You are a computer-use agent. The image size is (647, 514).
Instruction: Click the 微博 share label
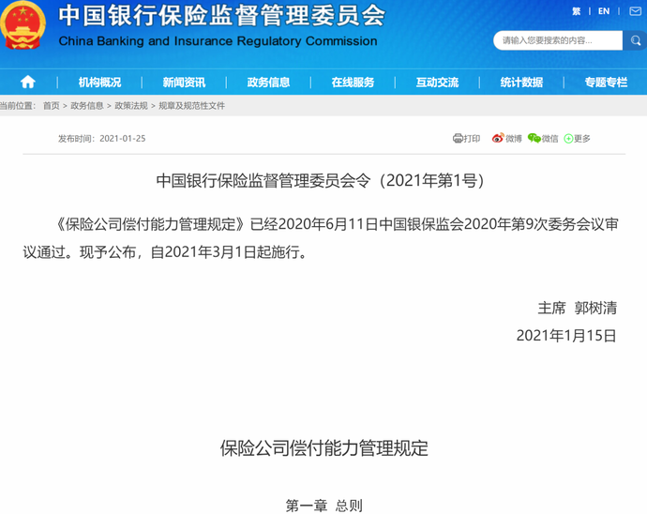tap(514, 138)
